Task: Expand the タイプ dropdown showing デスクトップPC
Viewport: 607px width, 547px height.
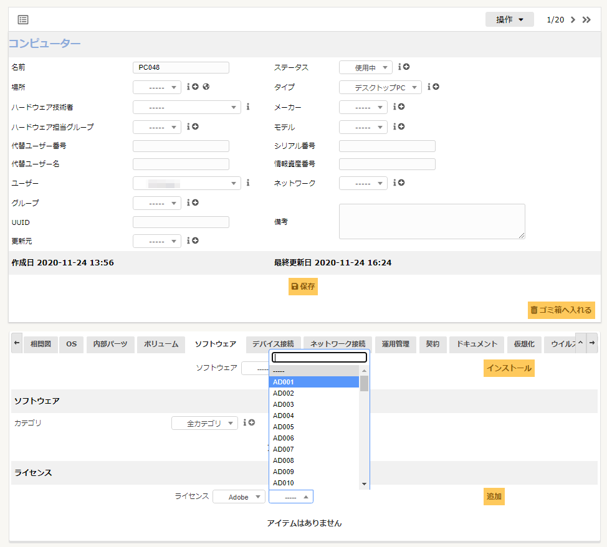Action: [x=380, y=88]
